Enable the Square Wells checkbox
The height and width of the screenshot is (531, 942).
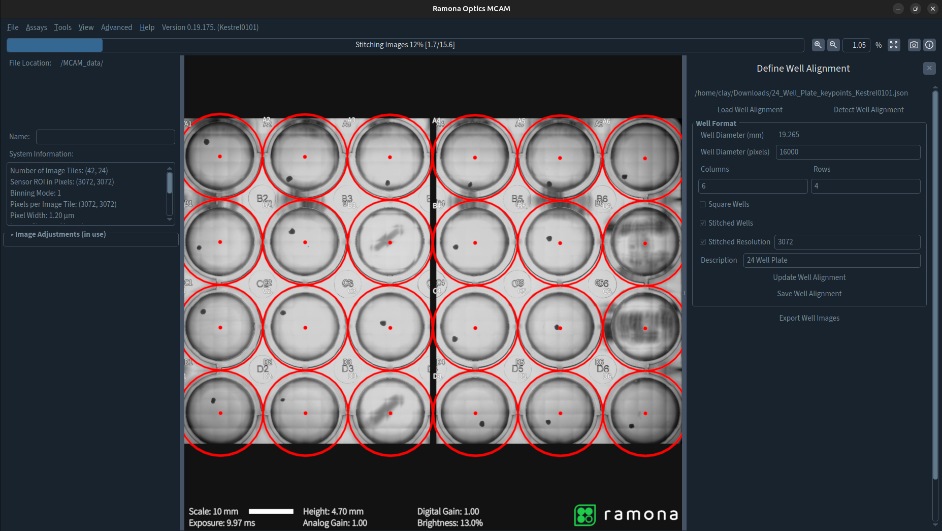click(x=703, y=204)
